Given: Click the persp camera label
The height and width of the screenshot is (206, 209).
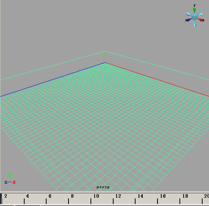Looking at the screenshot, I should pos(103,187).
